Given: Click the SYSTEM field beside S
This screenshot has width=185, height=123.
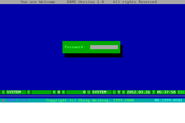Looking at the screenshot, I should click(x=16, y=92).
